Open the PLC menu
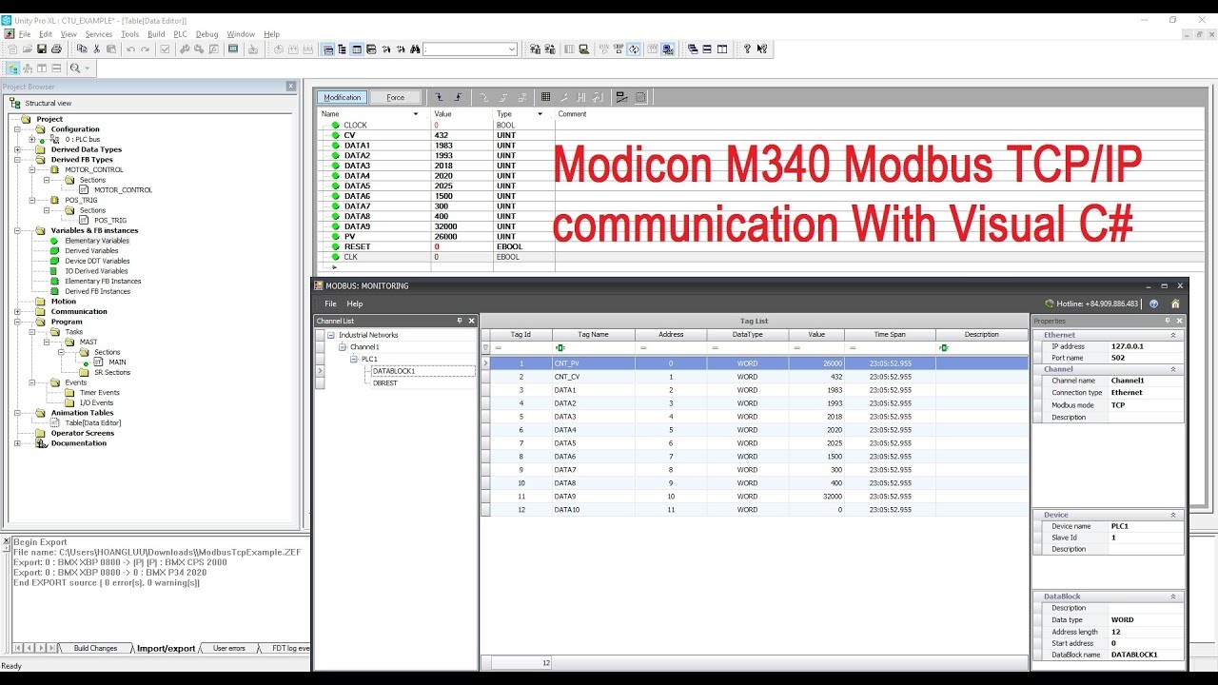The width and height of the screenshot is (1218, 685). (x=180, y=34)
